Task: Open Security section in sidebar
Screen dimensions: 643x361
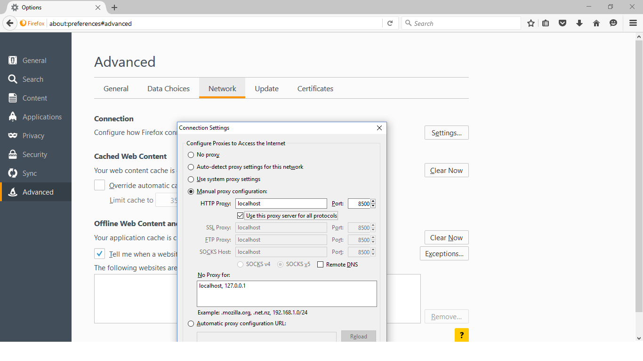Action: click(x=36, y=155)
